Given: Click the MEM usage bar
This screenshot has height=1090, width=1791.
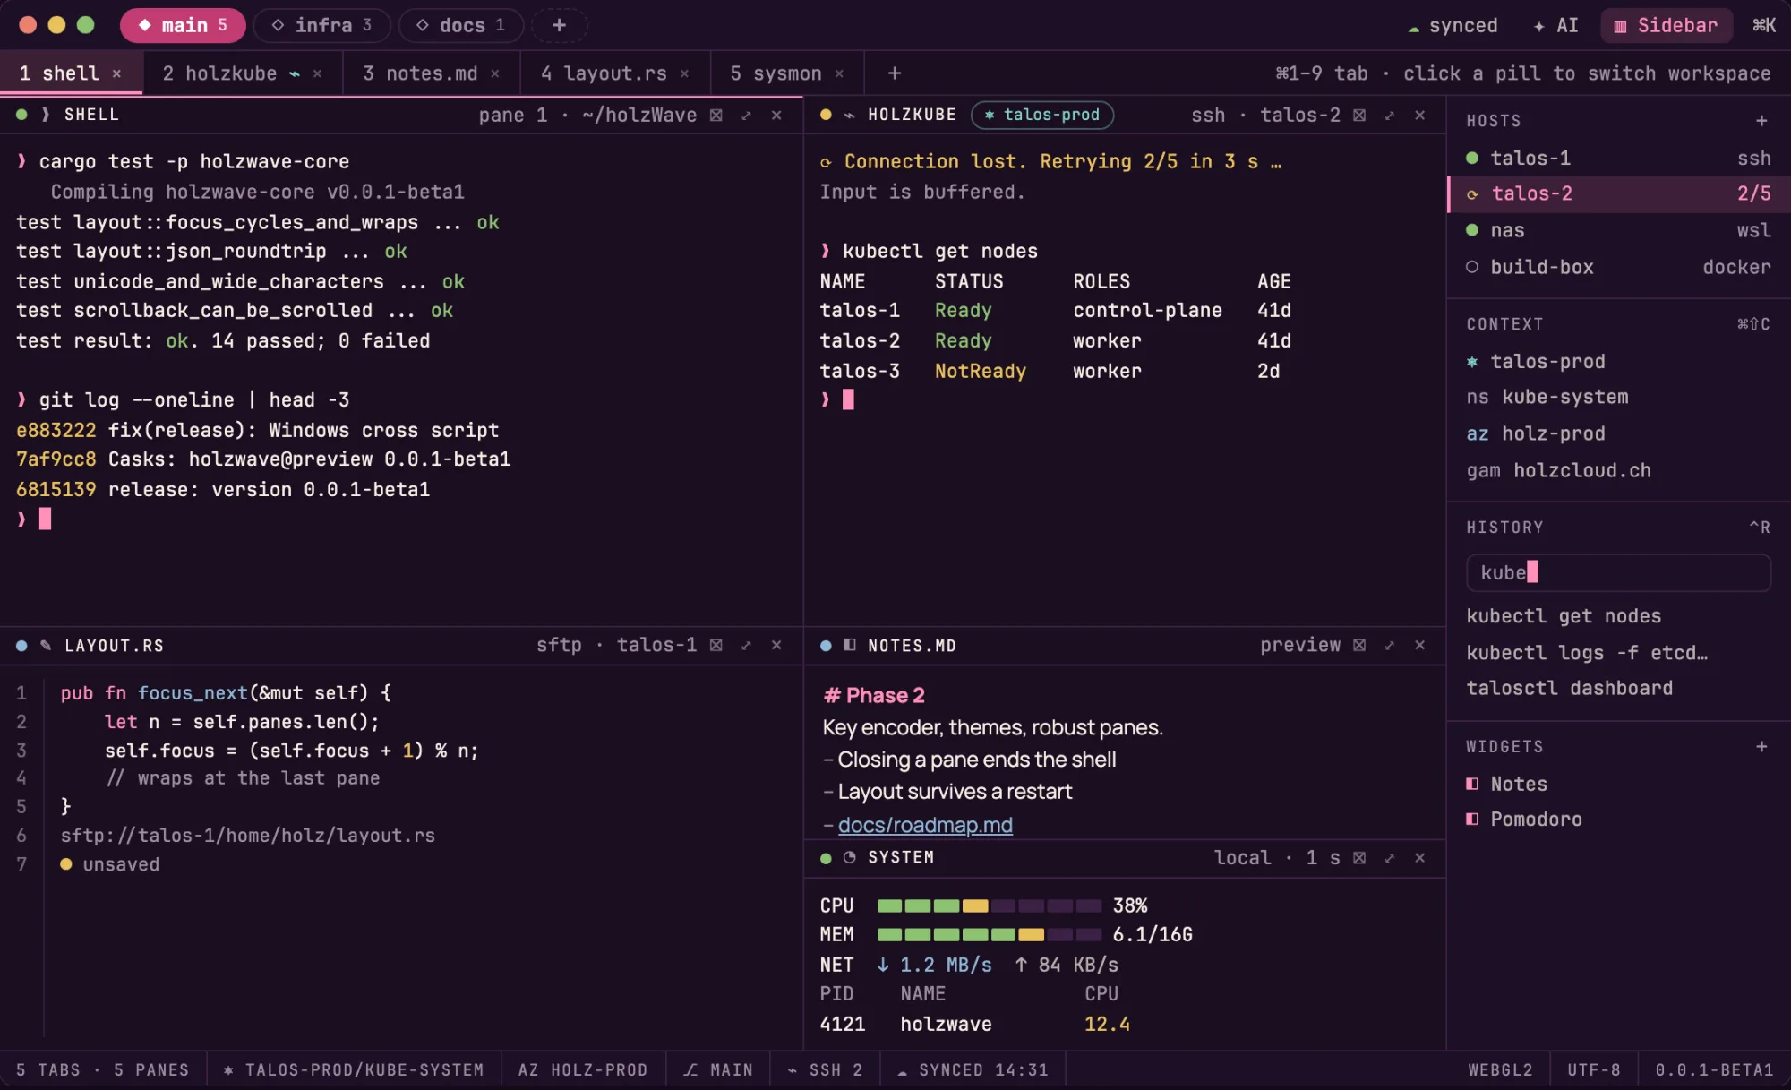Looking at the screenshot, I should (990, 934).
